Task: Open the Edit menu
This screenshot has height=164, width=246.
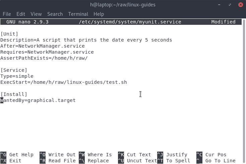Action: pos(21,14)
